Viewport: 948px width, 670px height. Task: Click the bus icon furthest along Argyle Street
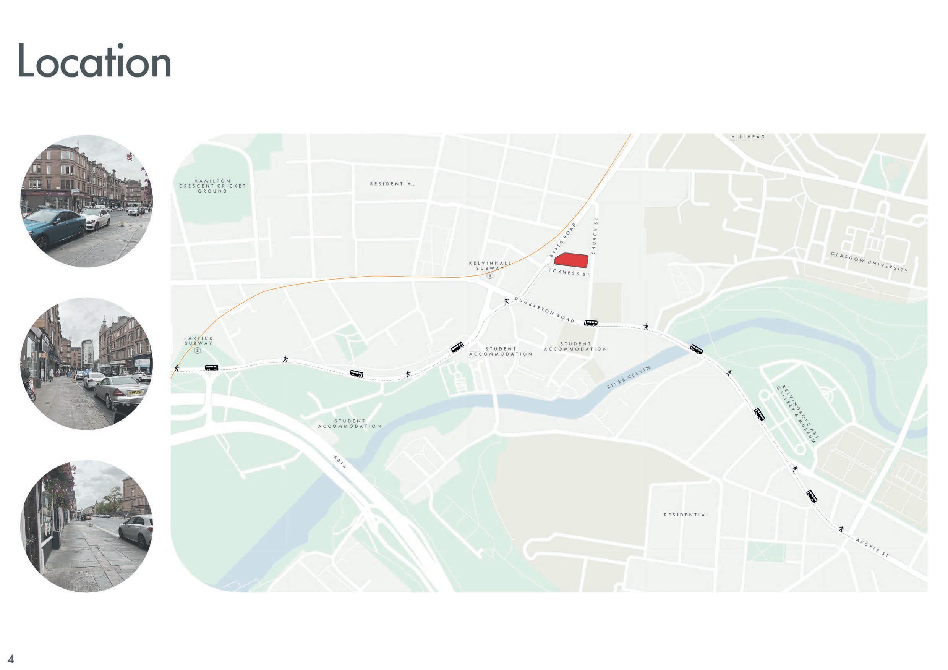812,496
